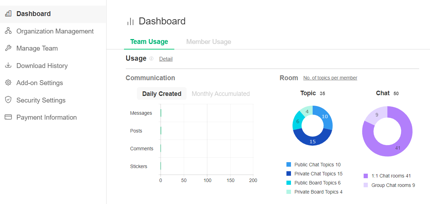The height and width of the screenshot is (204, 430).
Task: Click the Group Chat rooms legend swatch
Action: 366,185
